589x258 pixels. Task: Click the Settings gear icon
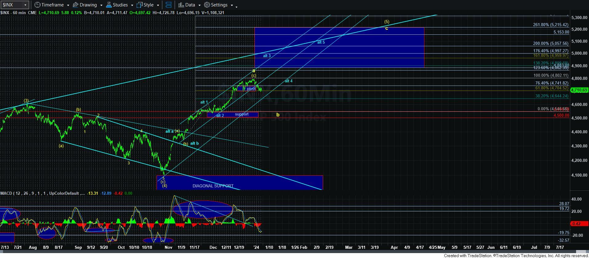(207, 5)
